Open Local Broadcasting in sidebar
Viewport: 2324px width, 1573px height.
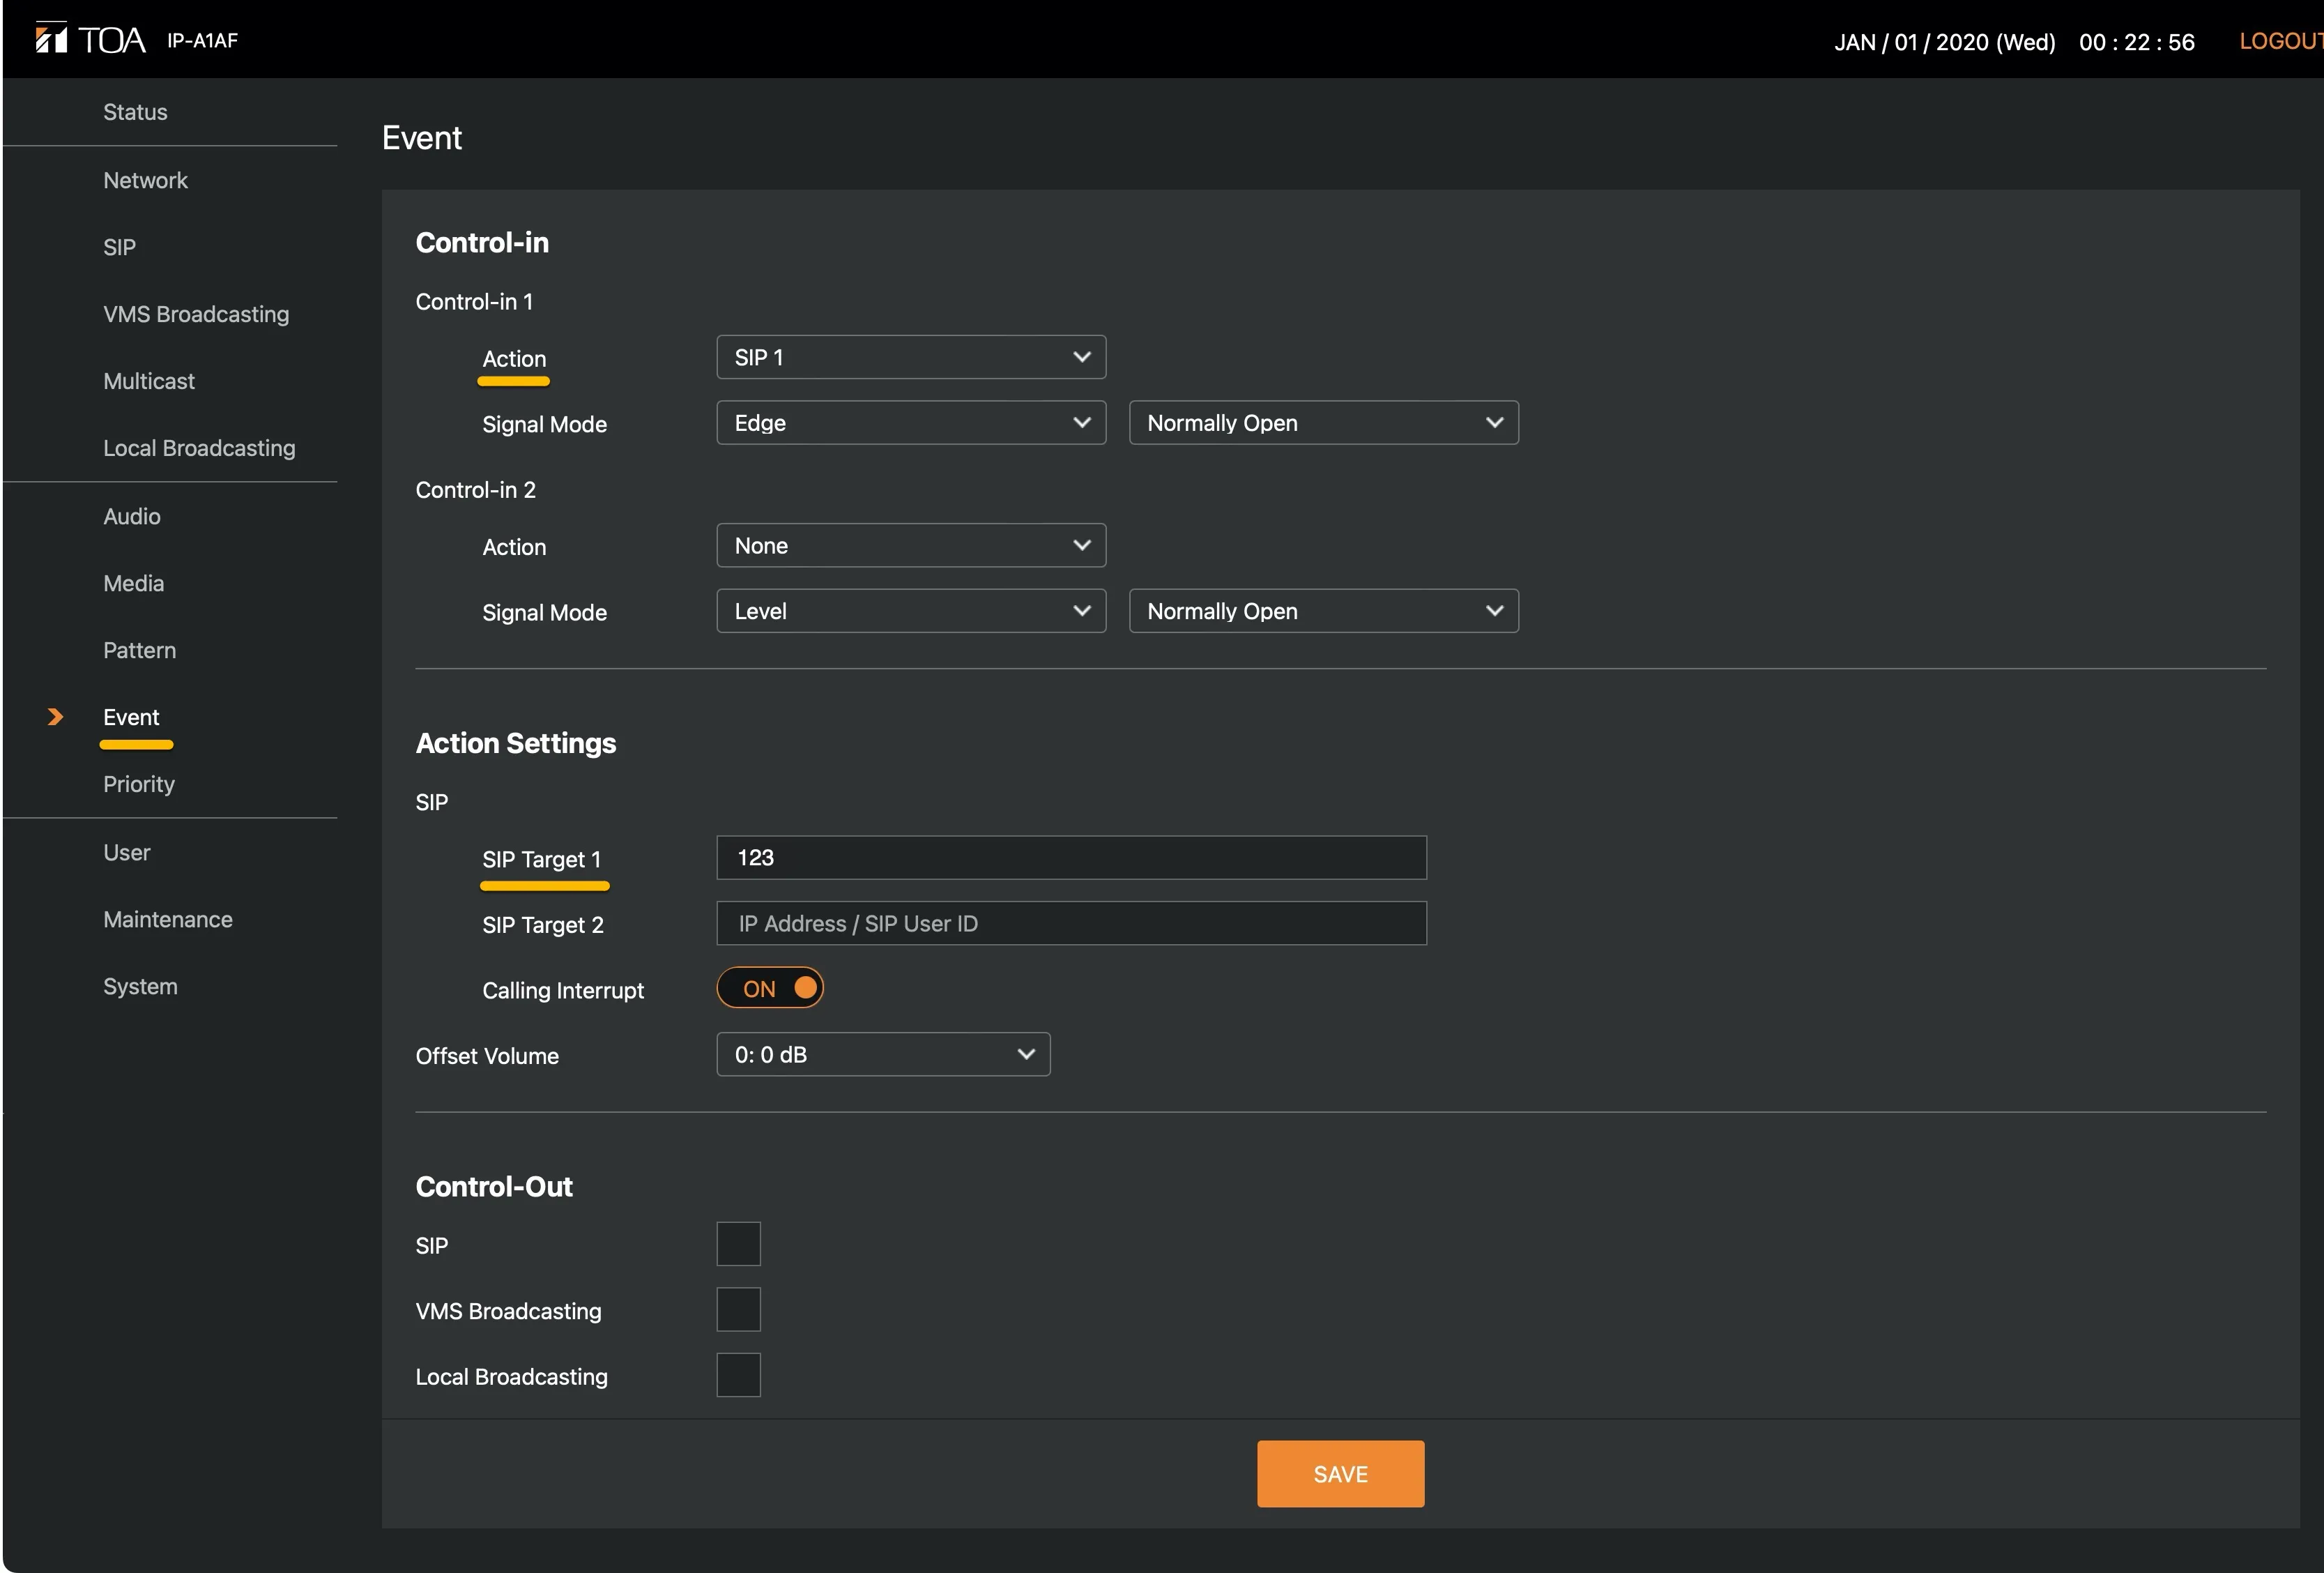[x=199, y=448]
